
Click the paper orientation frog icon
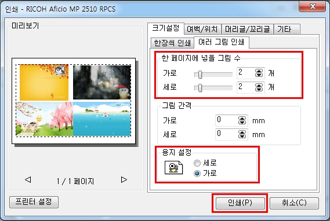coord(173,167)
